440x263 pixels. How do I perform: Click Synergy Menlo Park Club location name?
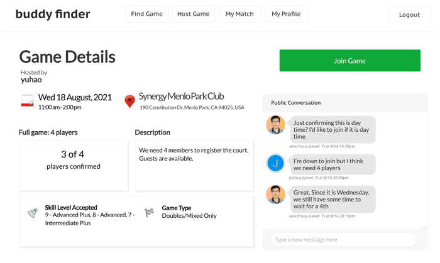click(x=181, y=96)
